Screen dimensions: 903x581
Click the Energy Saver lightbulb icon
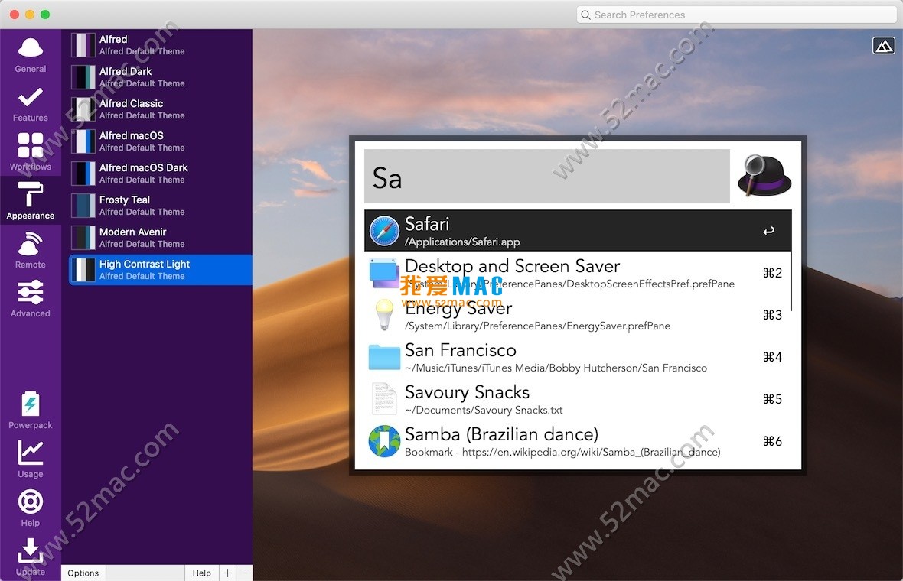(x=384, y=315)
